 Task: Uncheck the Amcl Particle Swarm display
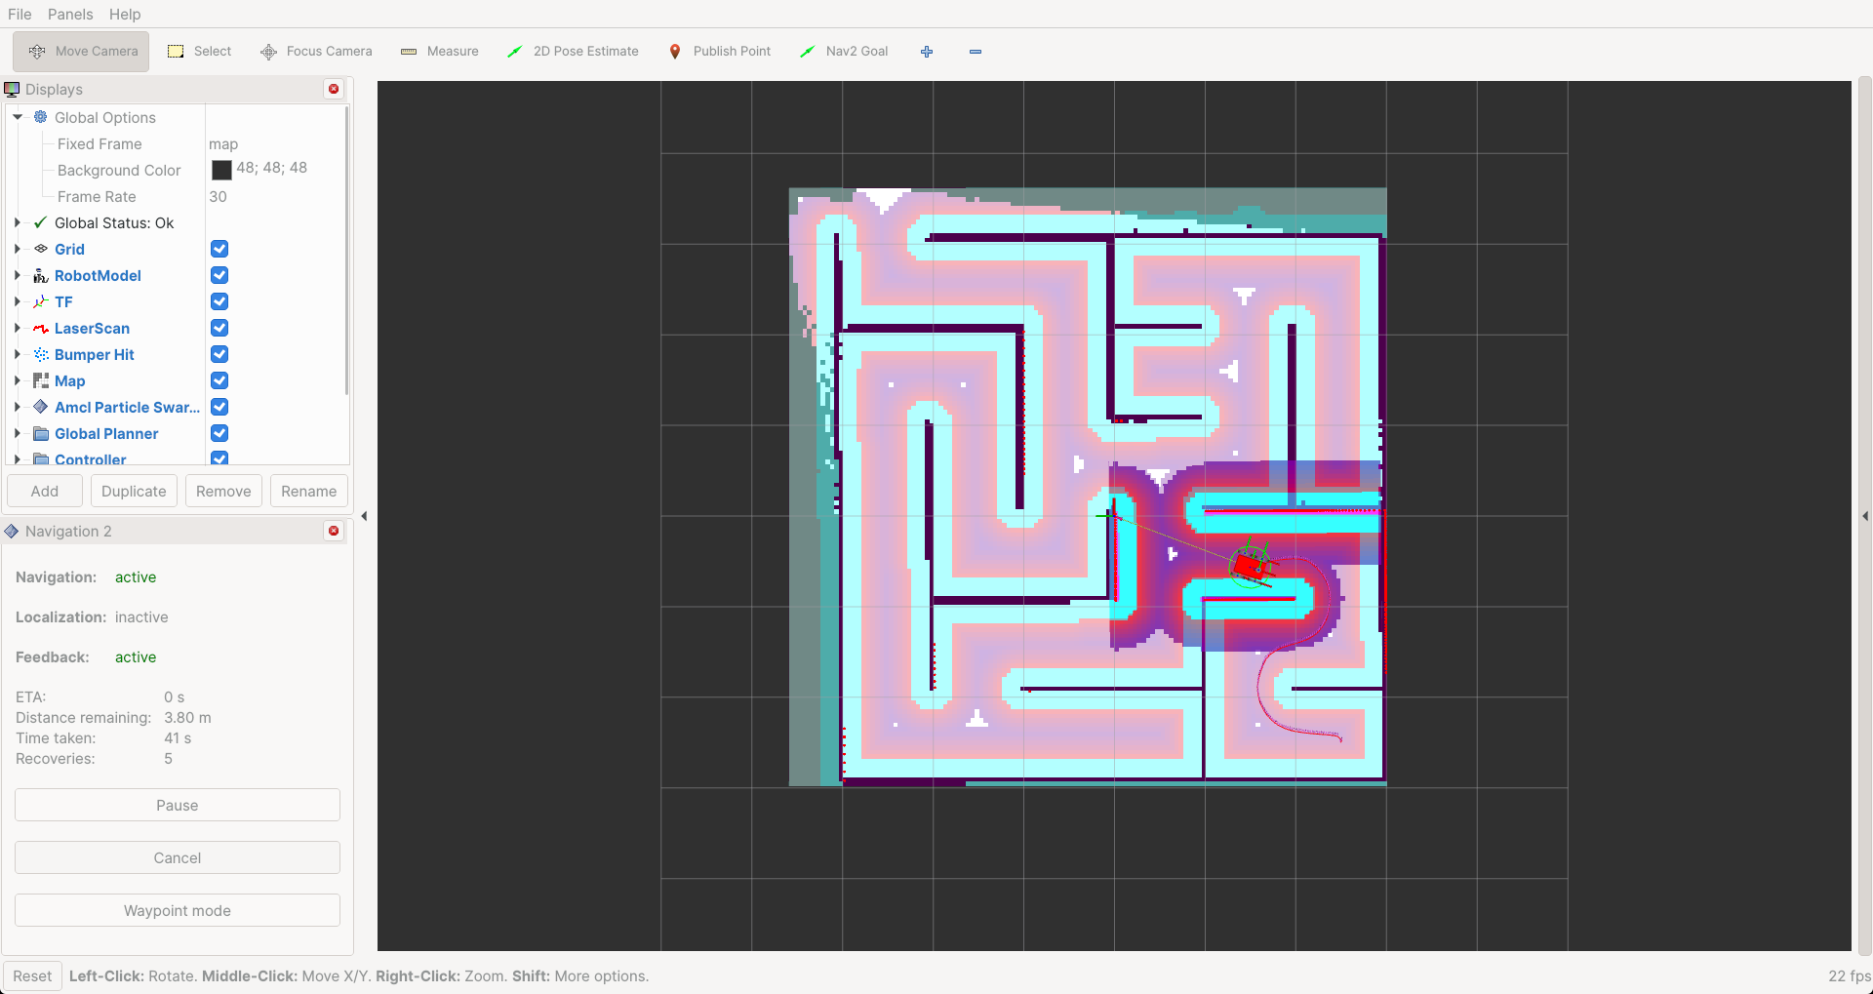tap(219, 407)
